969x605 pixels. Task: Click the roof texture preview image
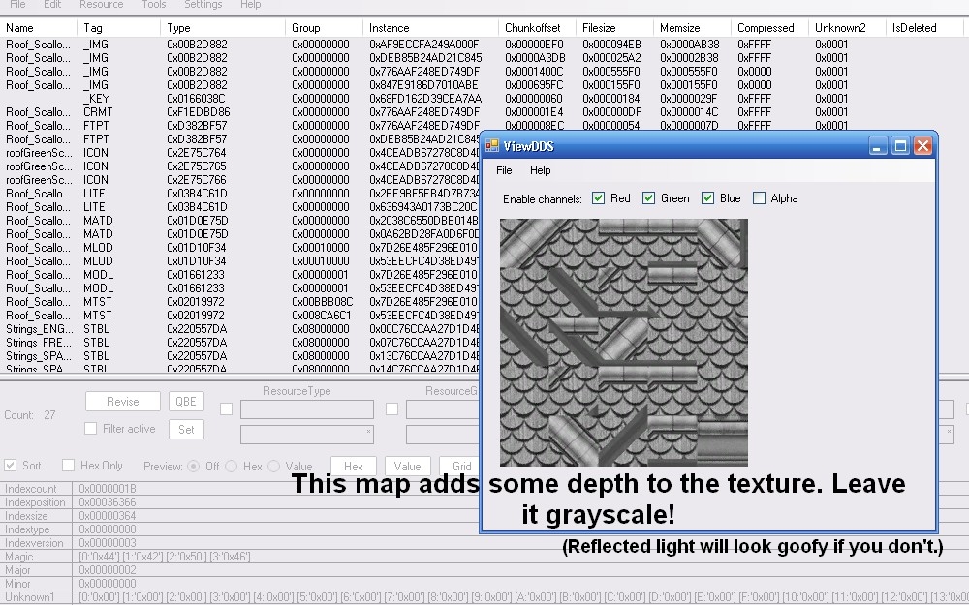pos(623,342)
